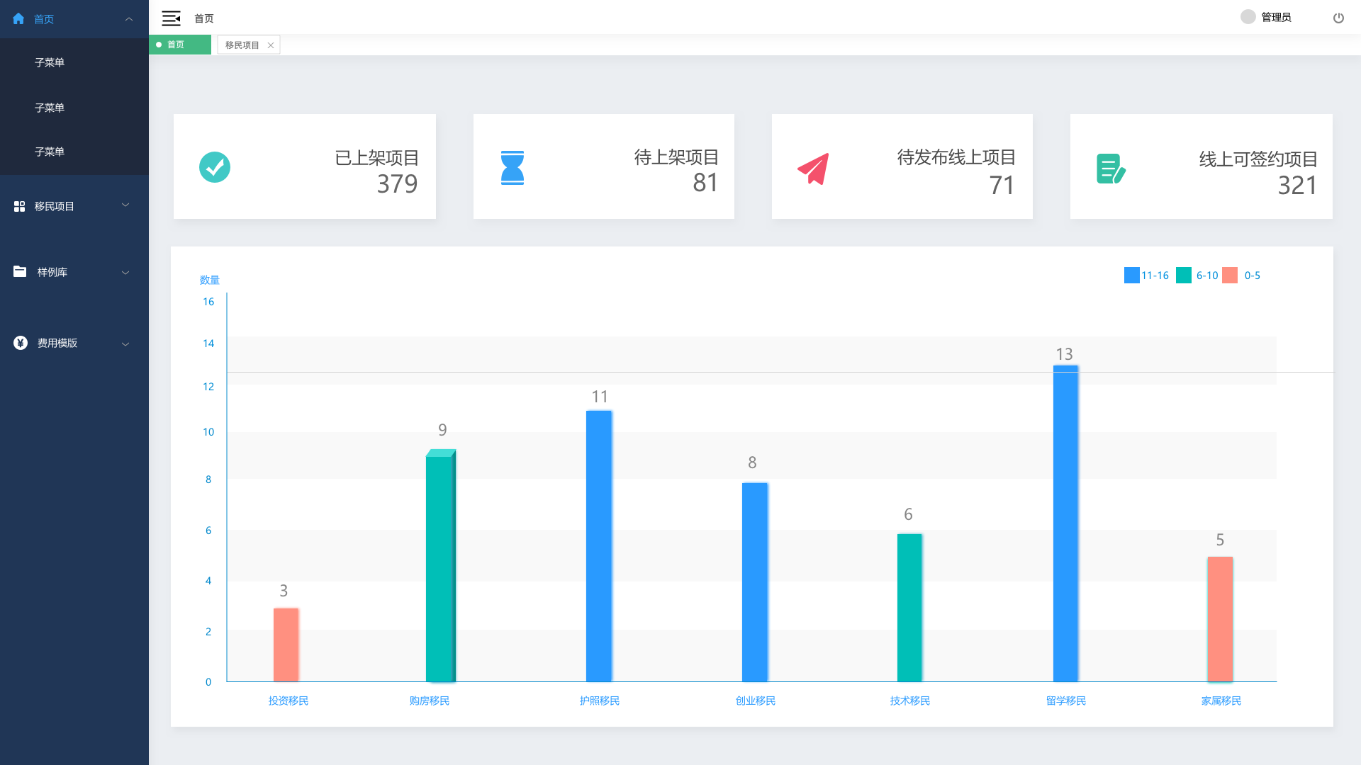
Task: Click the folder icon beside 样例库
Action: point(20,271)
